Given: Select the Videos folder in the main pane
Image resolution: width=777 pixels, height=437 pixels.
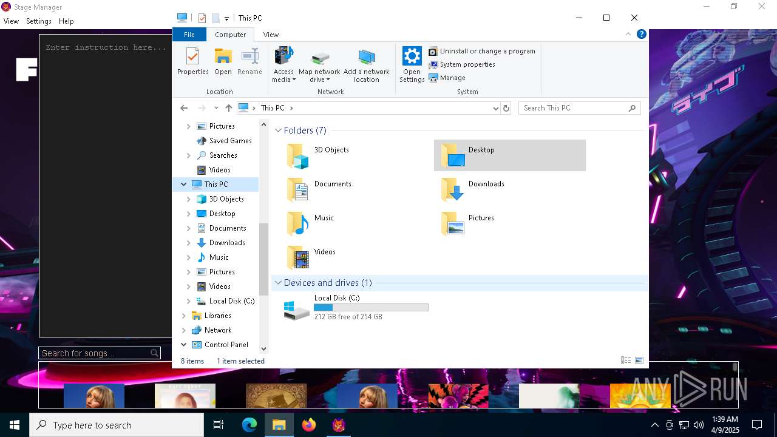Looking at the screenshot, I should (355, 257).
